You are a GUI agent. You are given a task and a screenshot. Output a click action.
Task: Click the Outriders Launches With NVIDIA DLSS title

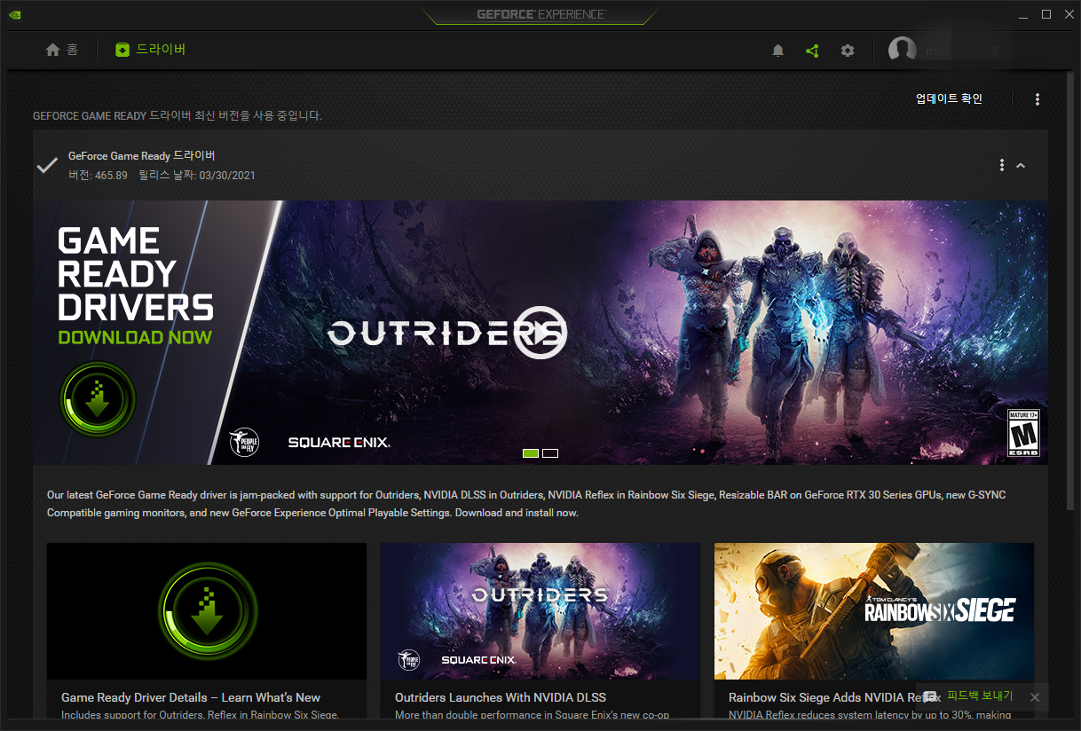(501, 697)
